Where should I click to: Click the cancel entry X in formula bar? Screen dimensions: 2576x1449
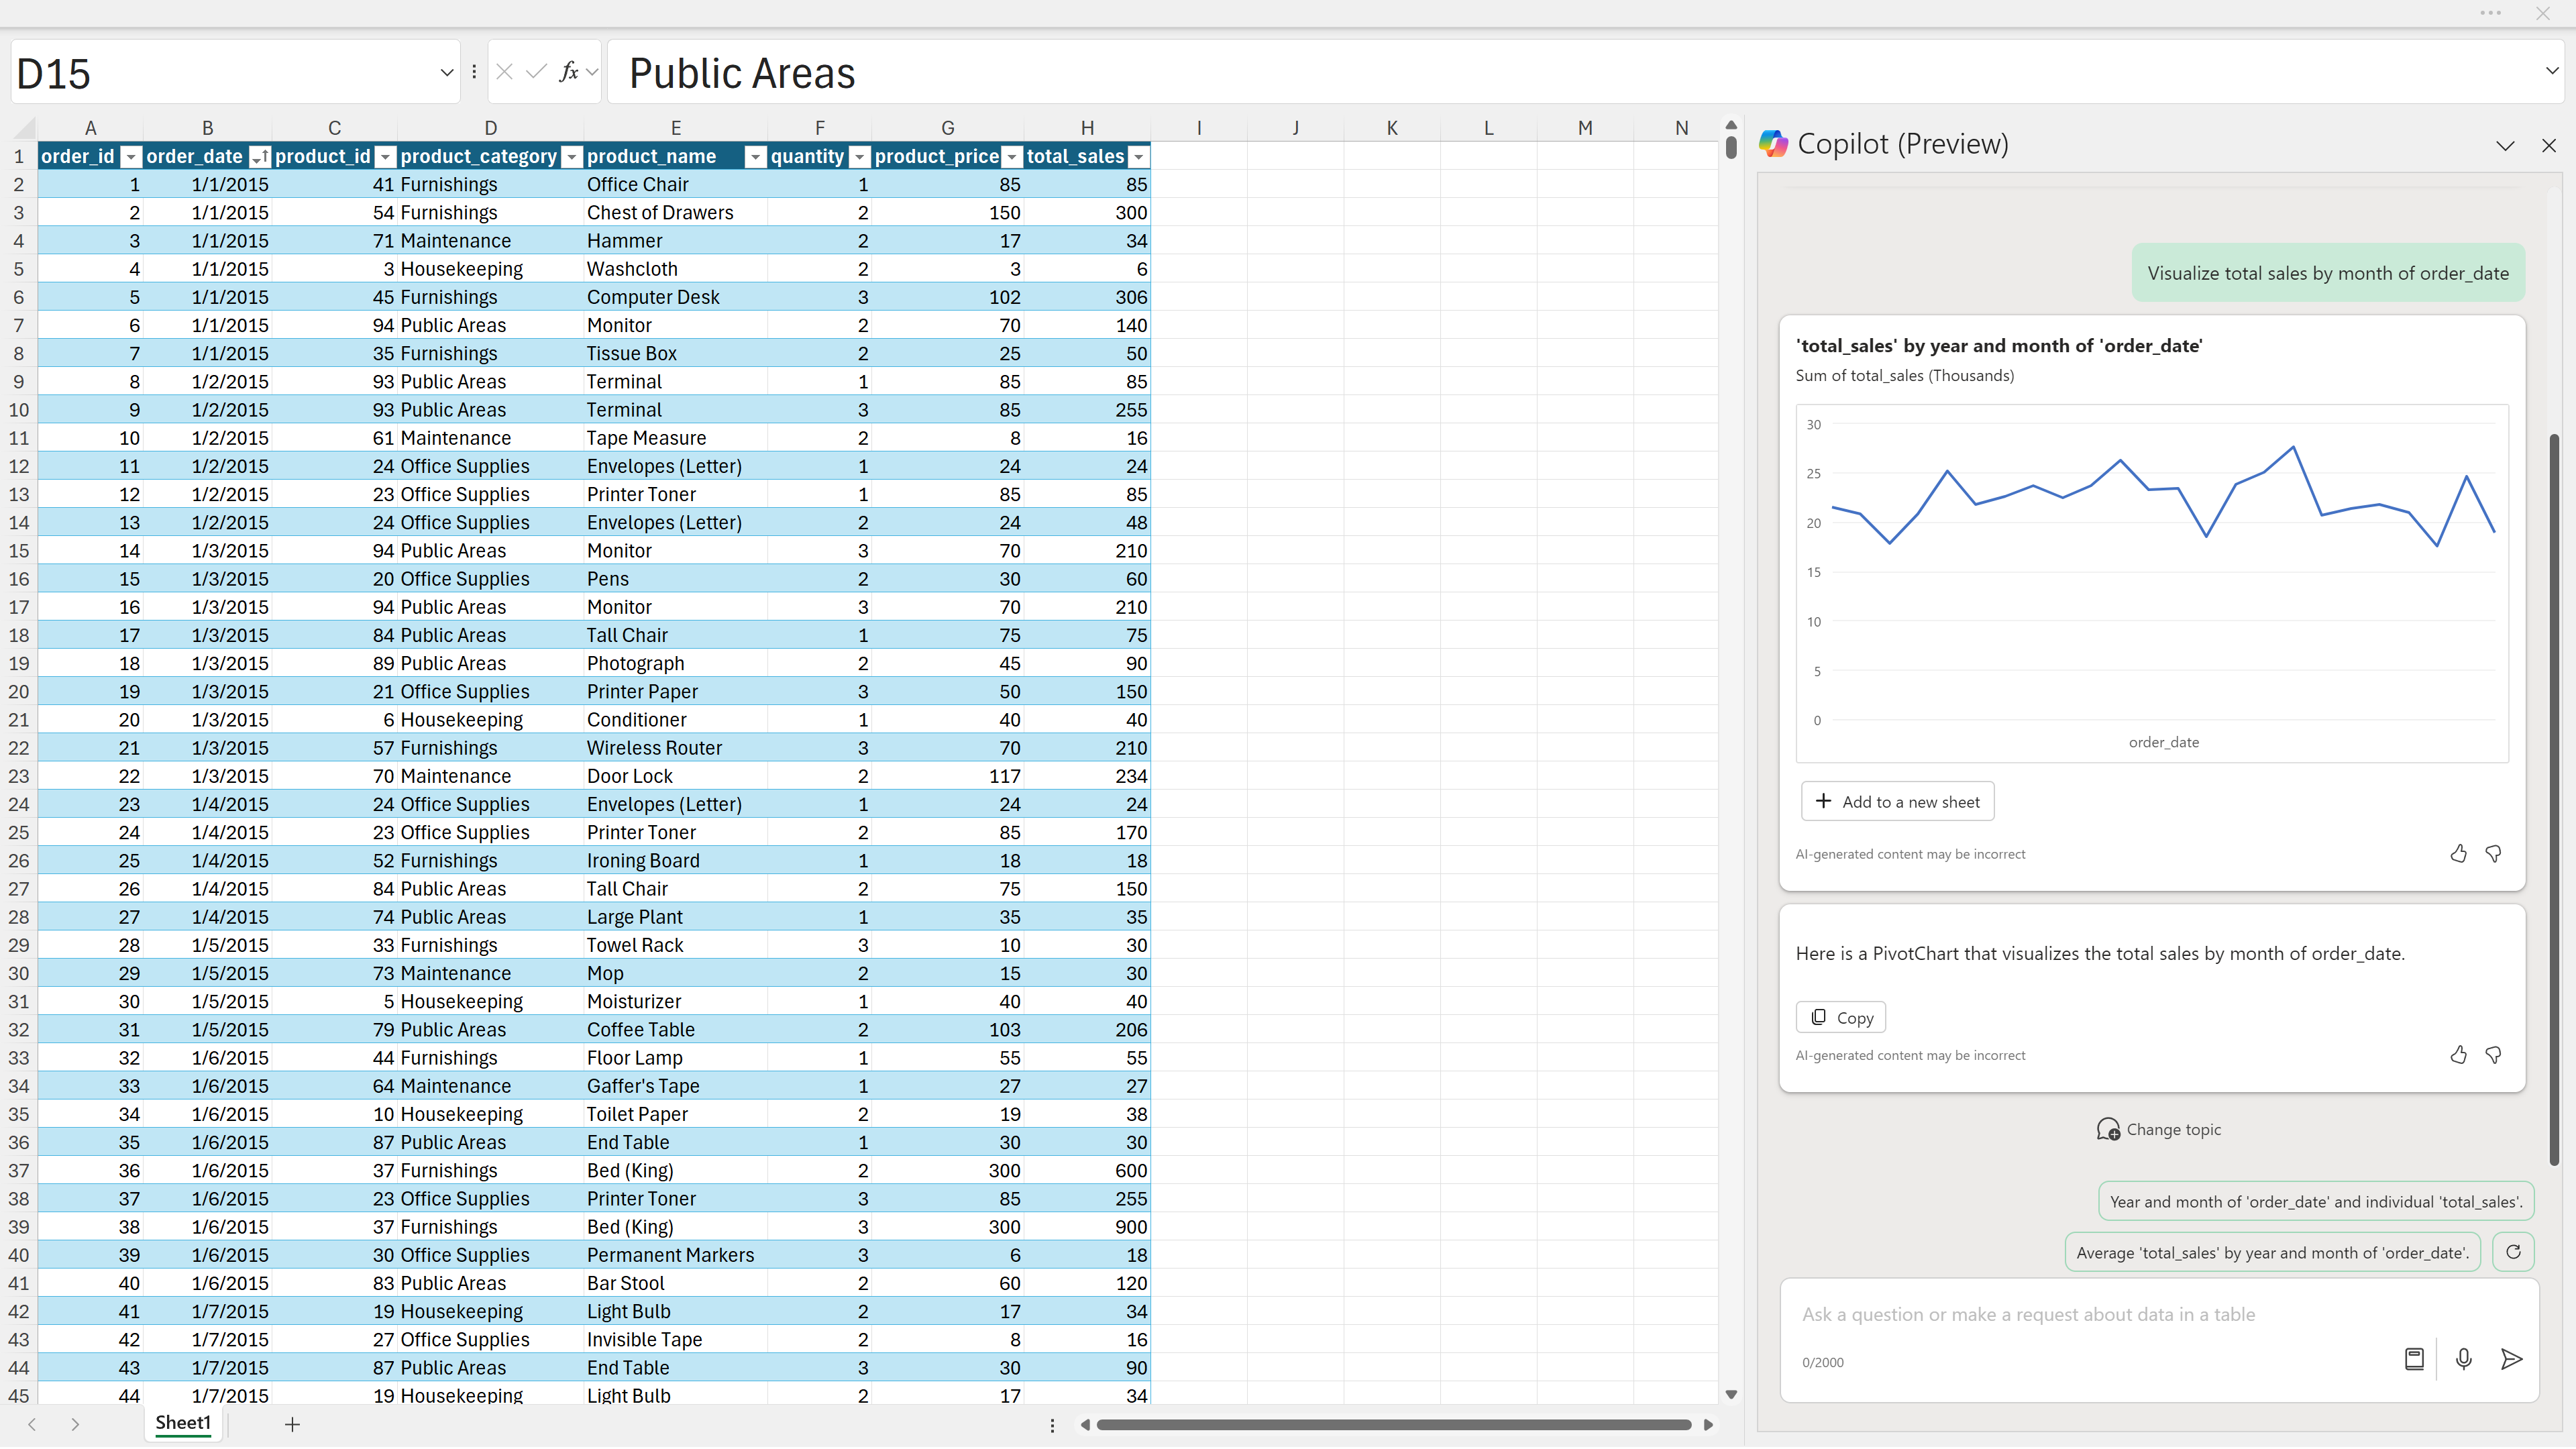(x=505, y=72)
